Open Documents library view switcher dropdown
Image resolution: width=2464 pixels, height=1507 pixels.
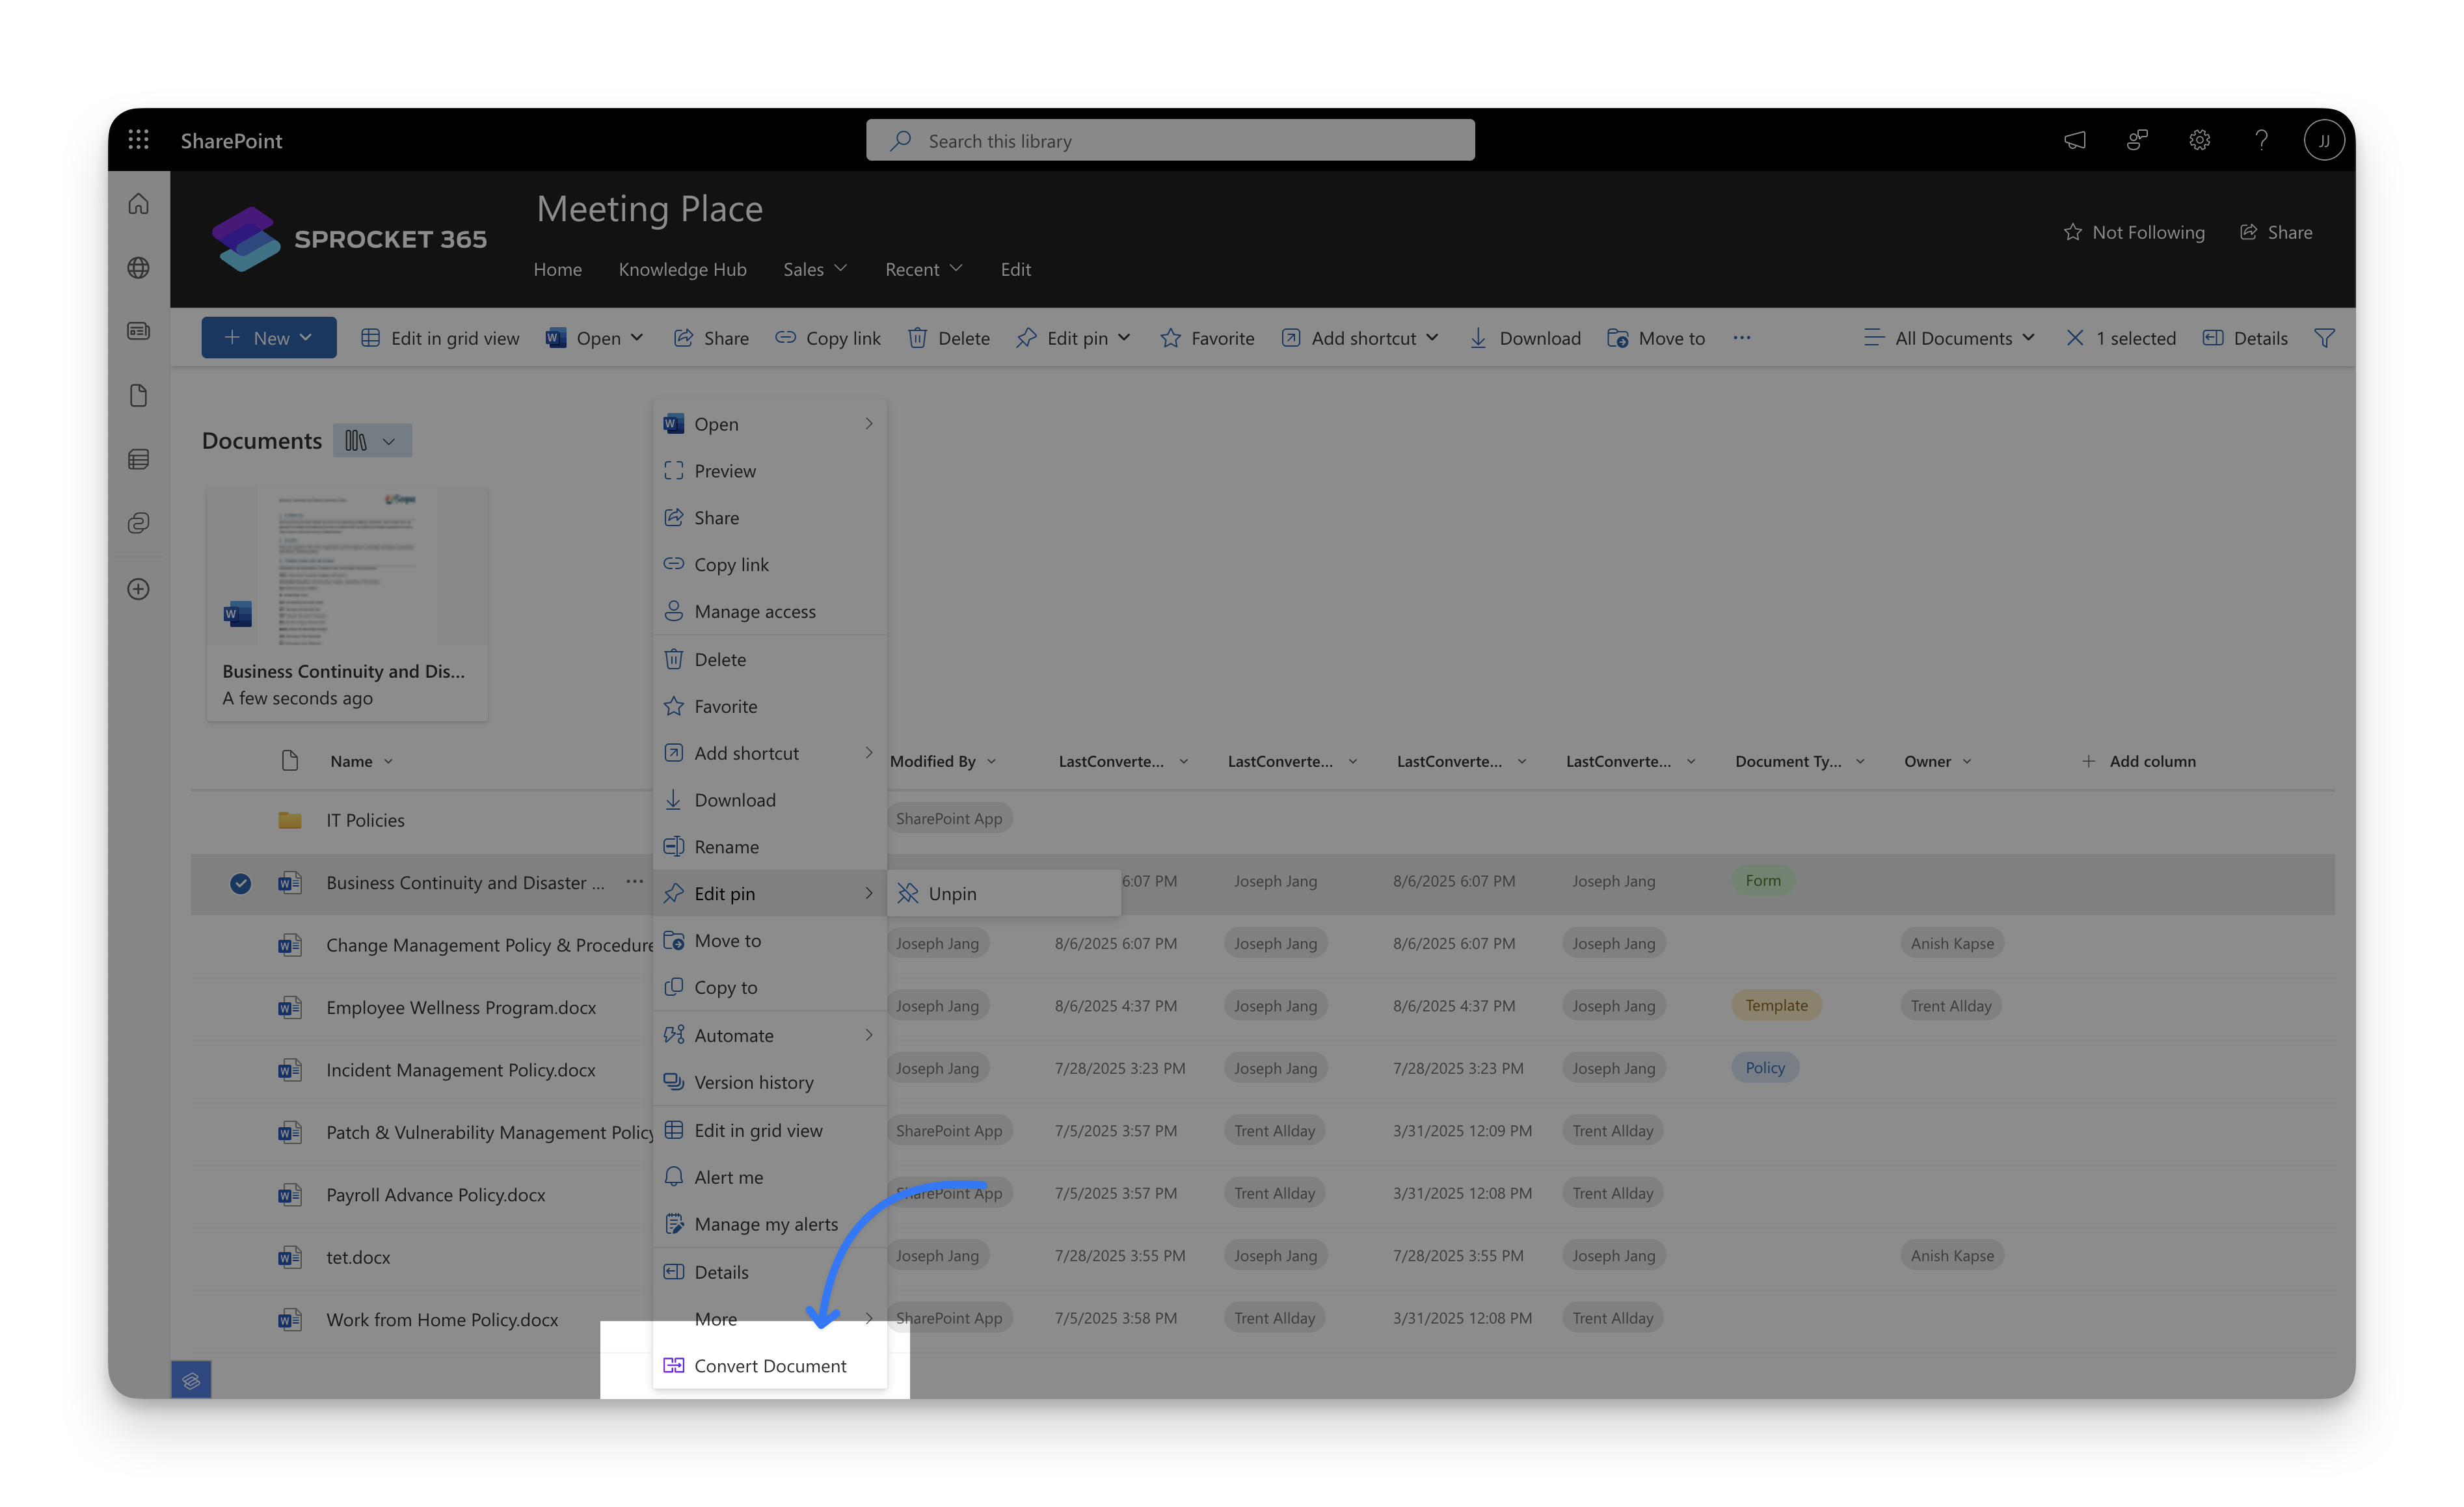coord(372,441)
